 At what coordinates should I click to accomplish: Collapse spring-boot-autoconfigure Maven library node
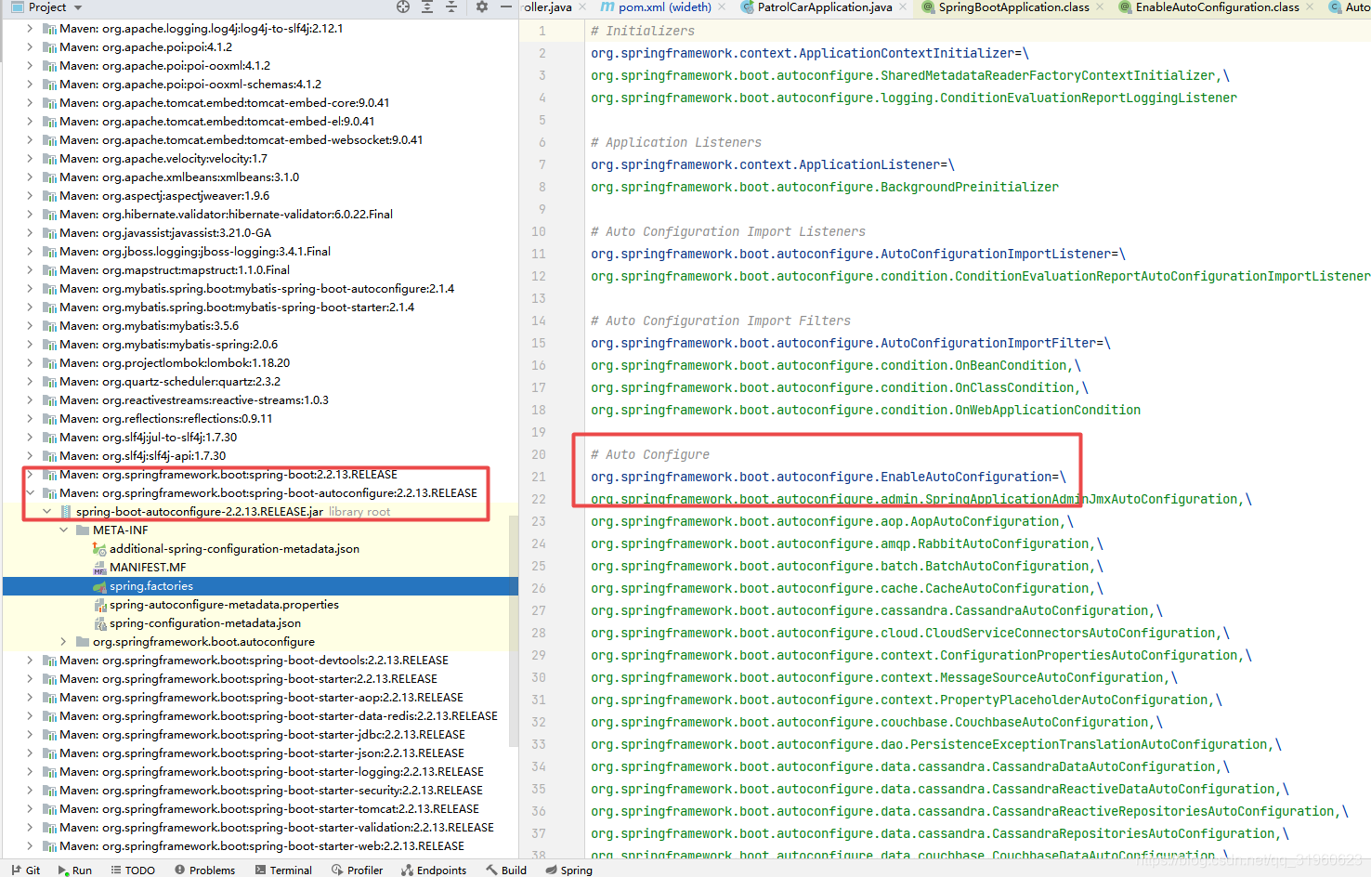tap(30, 493)
